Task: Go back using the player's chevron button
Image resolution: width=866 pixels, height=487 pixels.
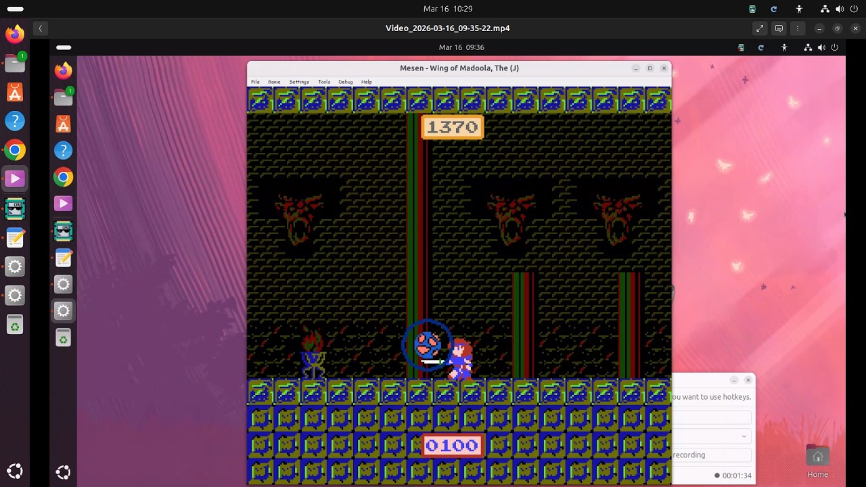Action: point(41,28)
